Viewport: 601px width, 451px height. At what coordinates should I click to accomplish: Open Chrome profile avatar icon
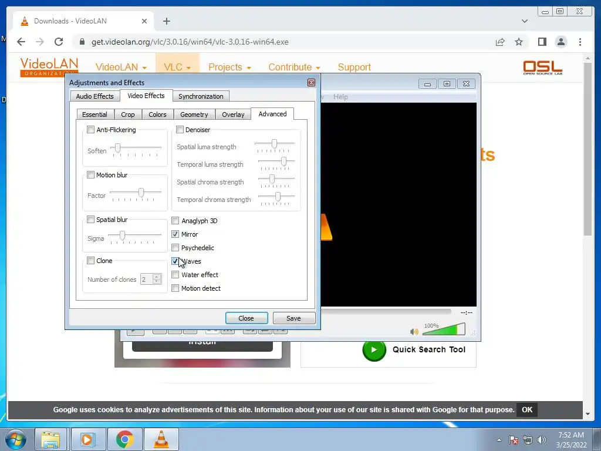click(561, 42)
